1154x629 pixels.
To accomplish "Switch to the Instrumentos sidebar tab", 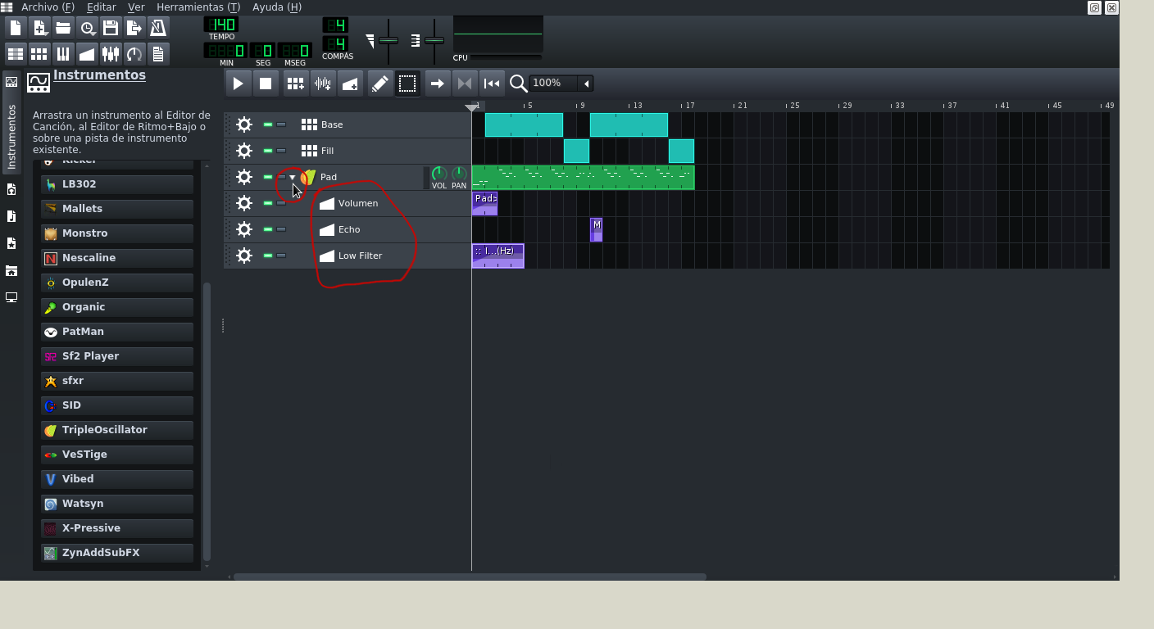I will [11, 115].
